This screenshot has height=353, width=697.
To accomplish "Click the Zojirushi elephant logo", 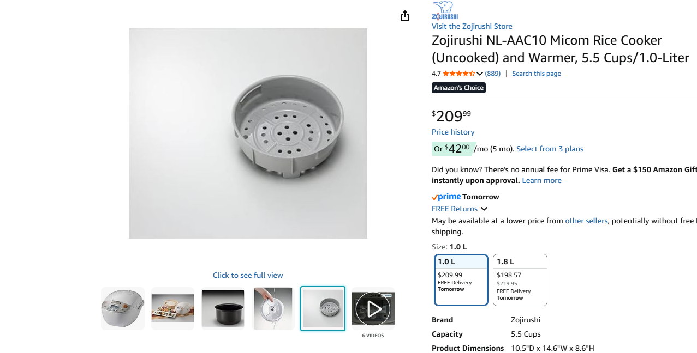I will click(x=444, y=10).
